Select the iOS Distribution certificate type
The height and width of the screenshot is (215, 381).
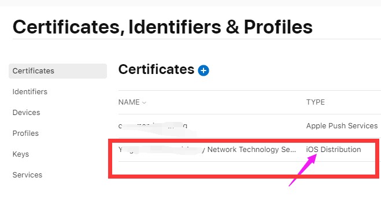click(334, 150)
